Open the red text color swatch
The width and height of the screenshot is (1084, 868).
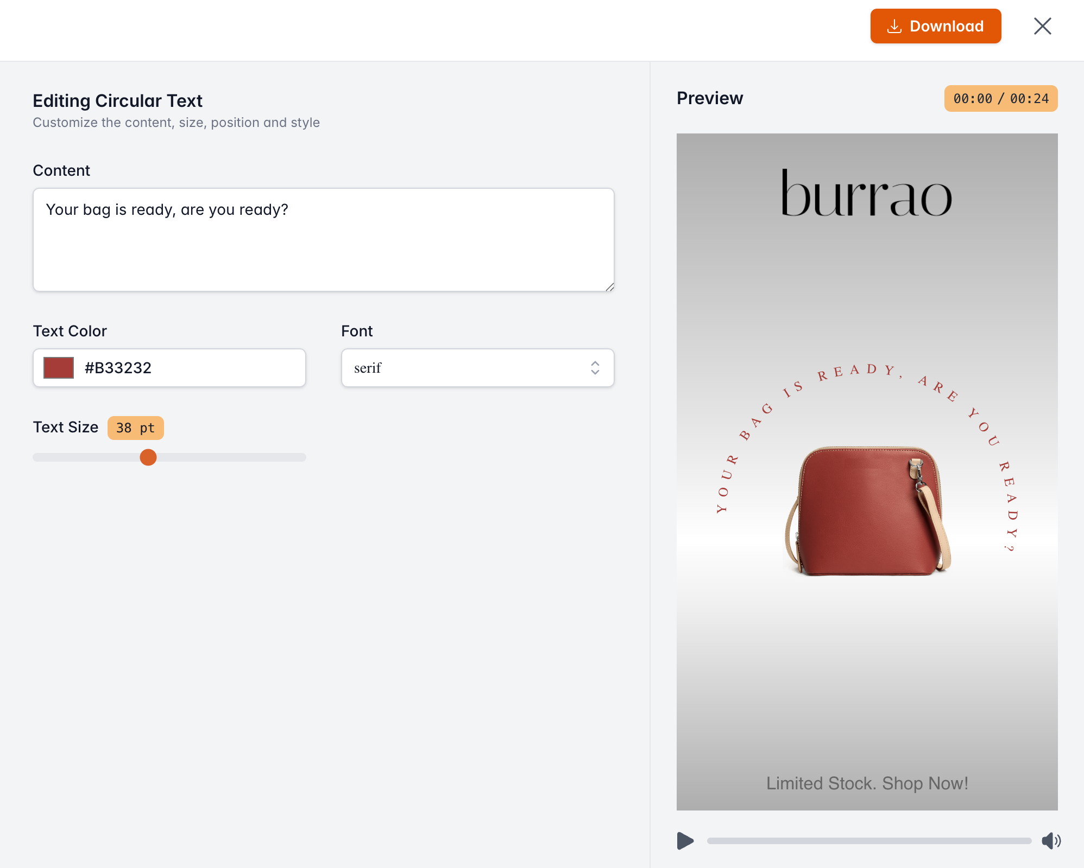tap(59, 368)
